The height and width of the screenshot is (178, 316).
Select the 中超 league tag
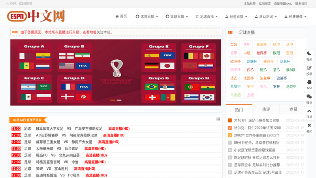[247, 53]
